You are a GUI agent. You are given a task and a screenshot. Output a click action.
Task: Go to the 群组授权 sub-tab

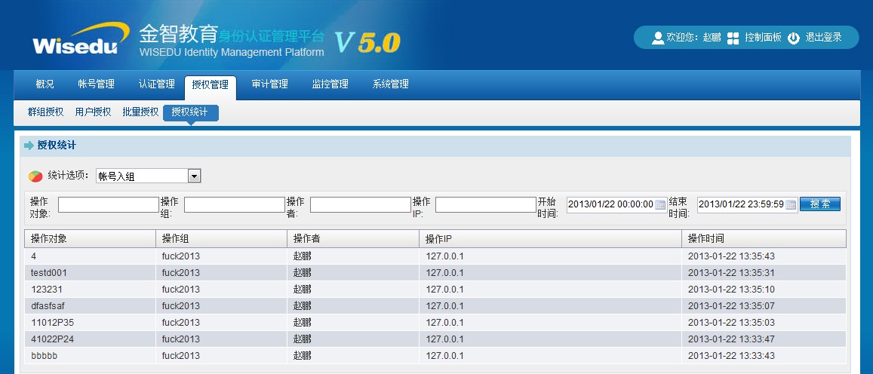click(45, 112)
